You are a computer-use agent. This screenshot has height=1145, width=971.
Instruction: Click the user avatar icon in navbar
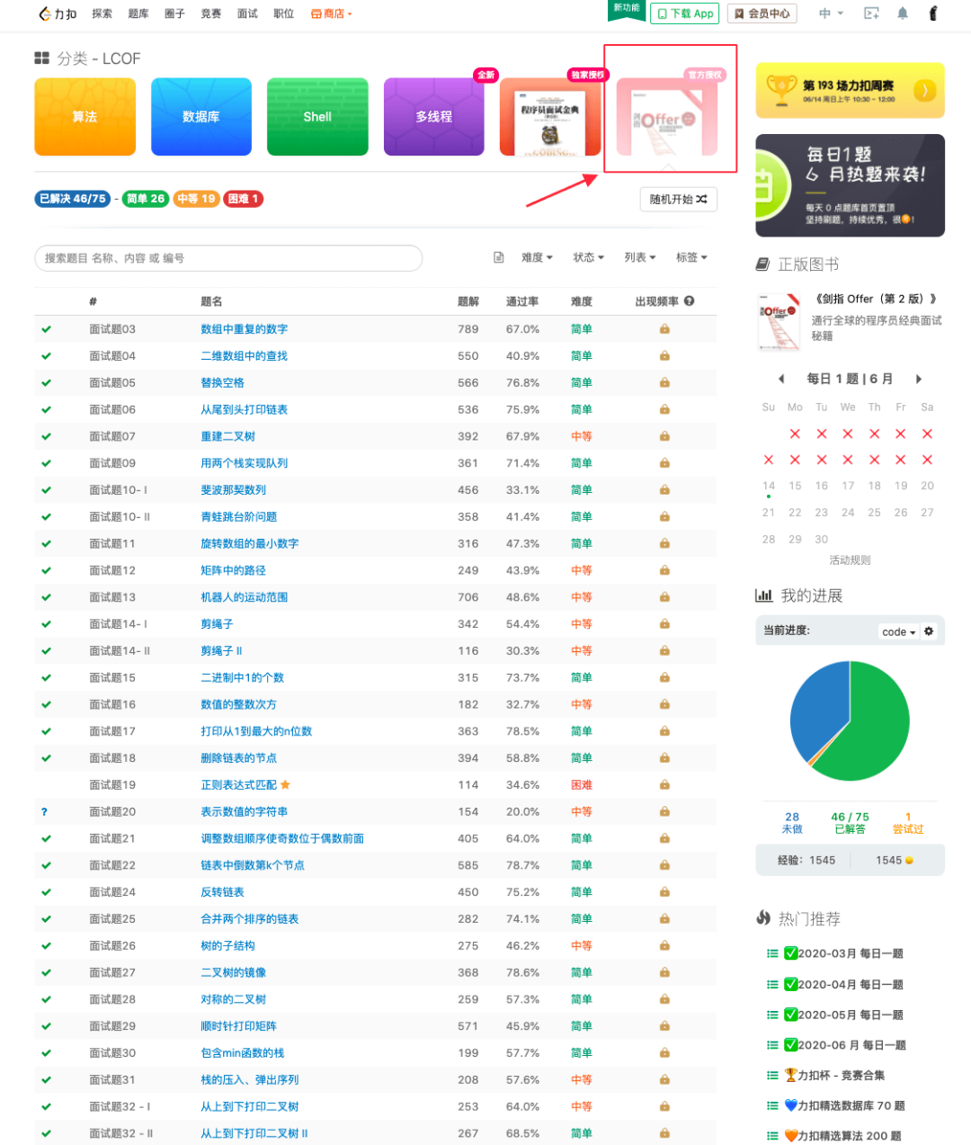pos(933,13)
